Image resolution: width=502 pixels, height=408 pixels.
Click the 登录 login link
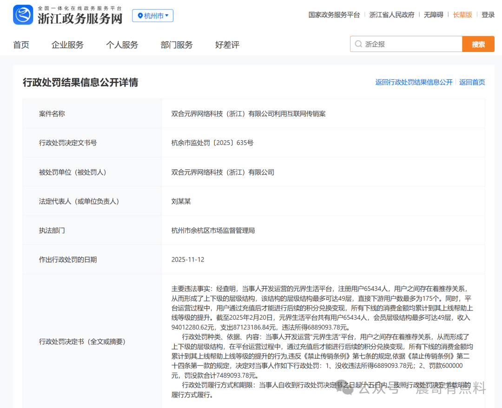click(x=488, y=15)
